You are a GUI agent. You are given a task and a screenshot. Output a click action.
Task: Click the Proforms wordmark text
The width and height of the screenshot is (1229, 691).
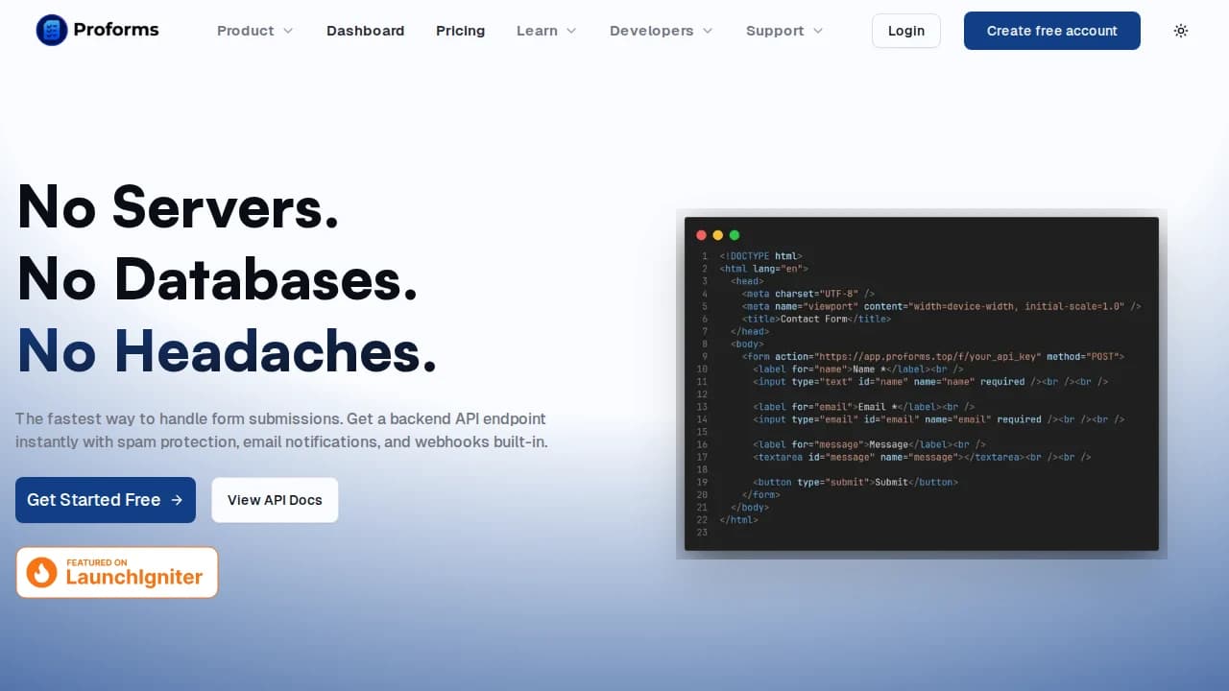[115, 30]
